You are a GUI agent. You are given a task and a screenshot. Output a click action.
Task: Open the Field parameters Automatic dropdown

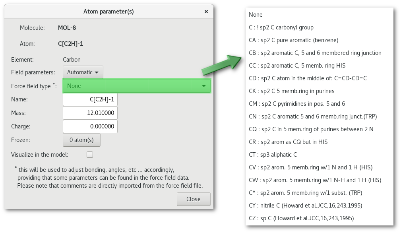[83, 72]
